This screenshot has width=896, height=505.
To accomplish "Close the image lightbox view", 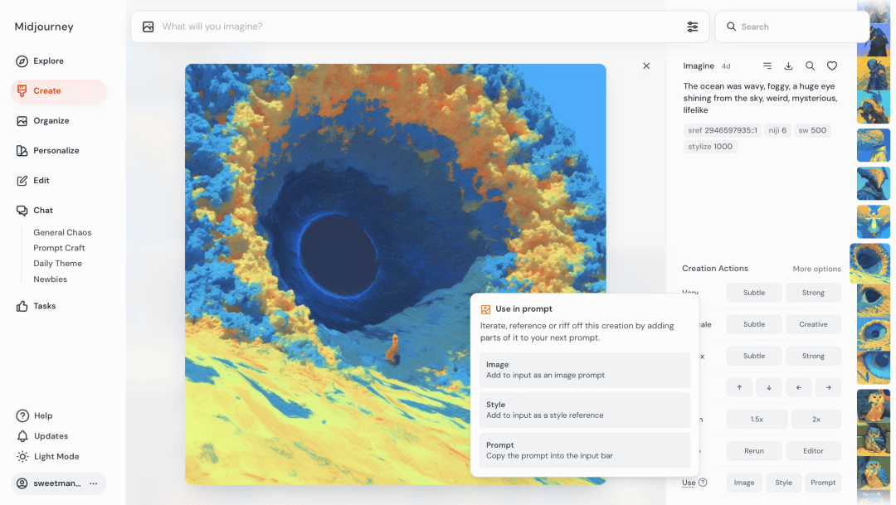I will click(646, 66).
